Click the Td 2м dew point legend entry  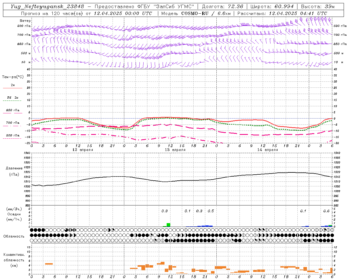[x=13, y=98]
